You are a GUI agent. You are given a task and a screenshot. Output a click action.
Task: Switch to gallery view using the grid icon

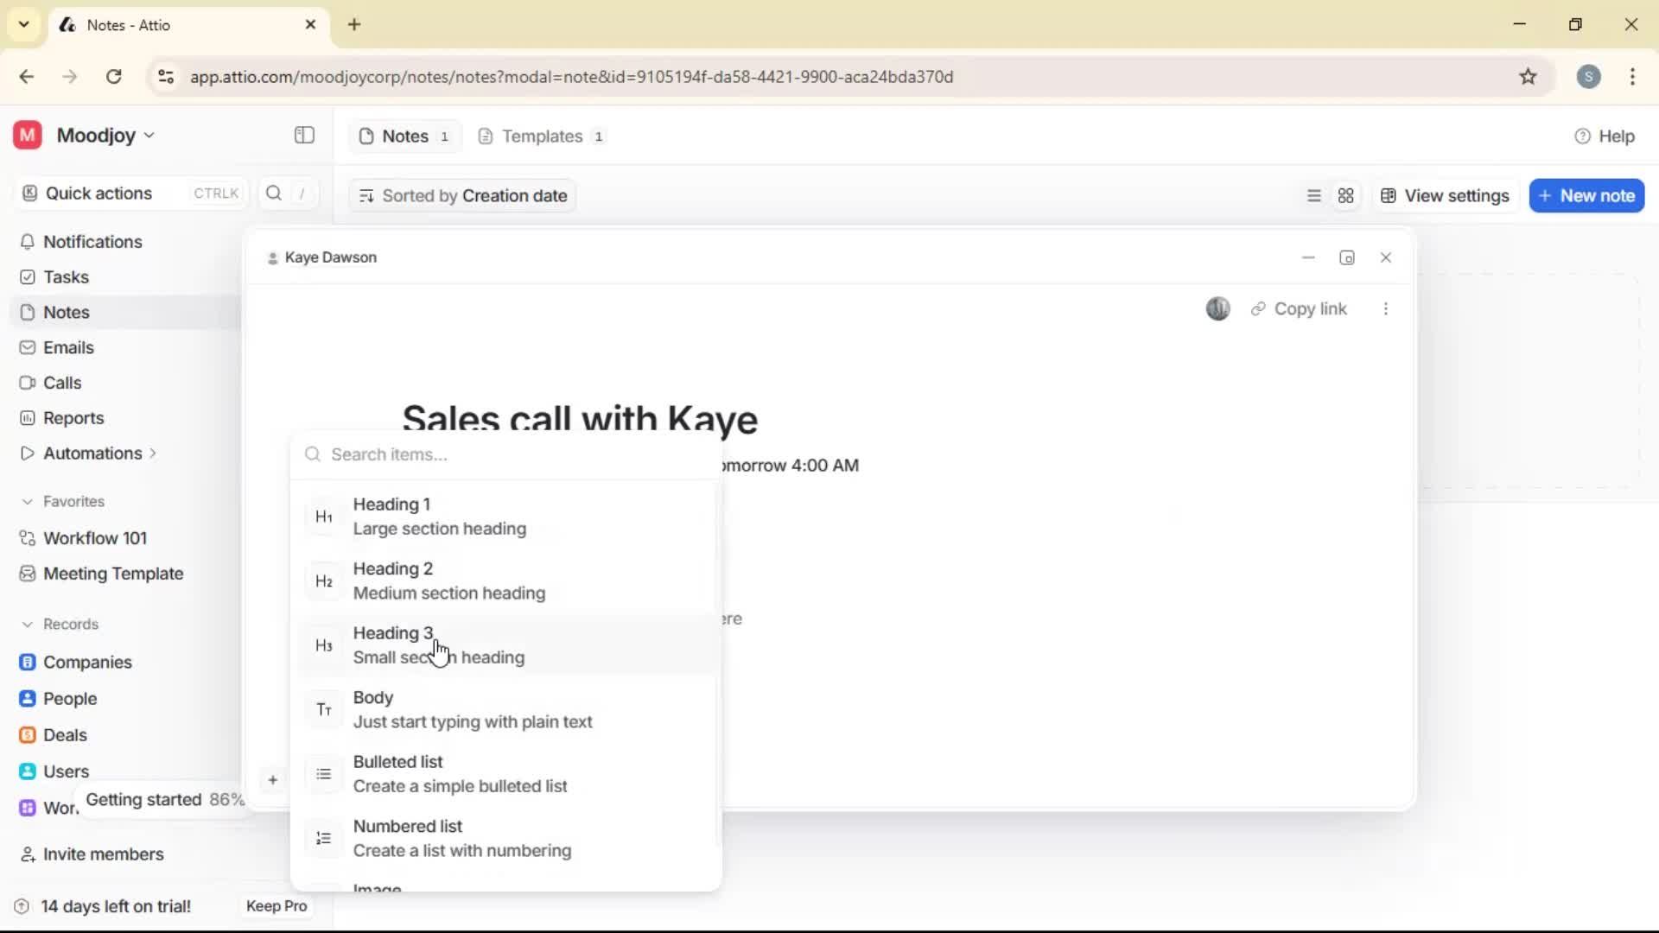(x=1346, y=195)
